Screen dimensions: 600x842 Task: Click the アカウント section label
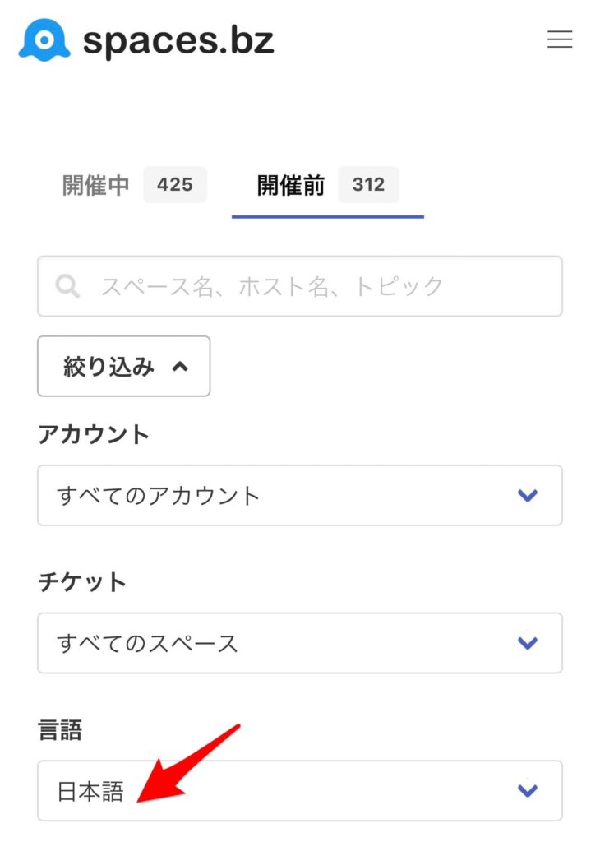pos(94,434)
